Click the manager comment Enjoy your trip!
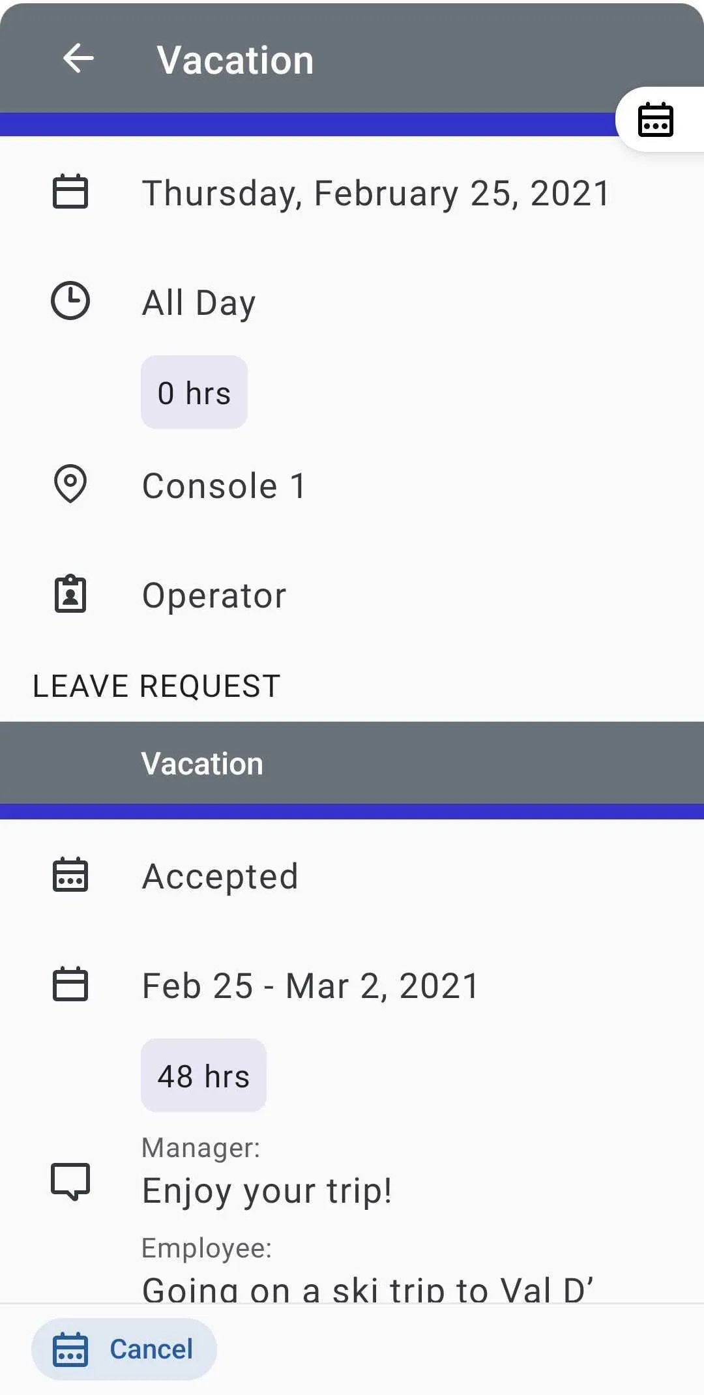Viewport: 704px width, 1395px height. 267,1192
